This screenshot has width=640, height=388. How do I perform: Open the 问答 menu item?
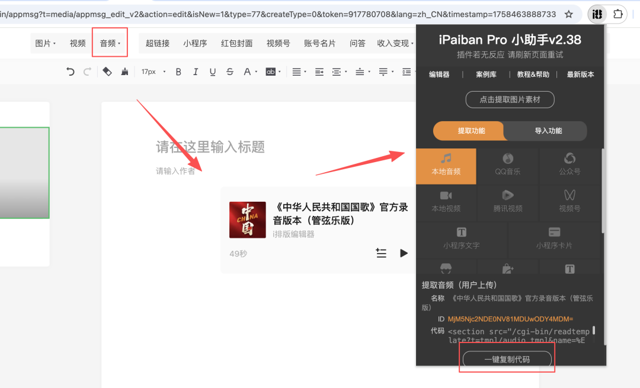pos(357,43)
